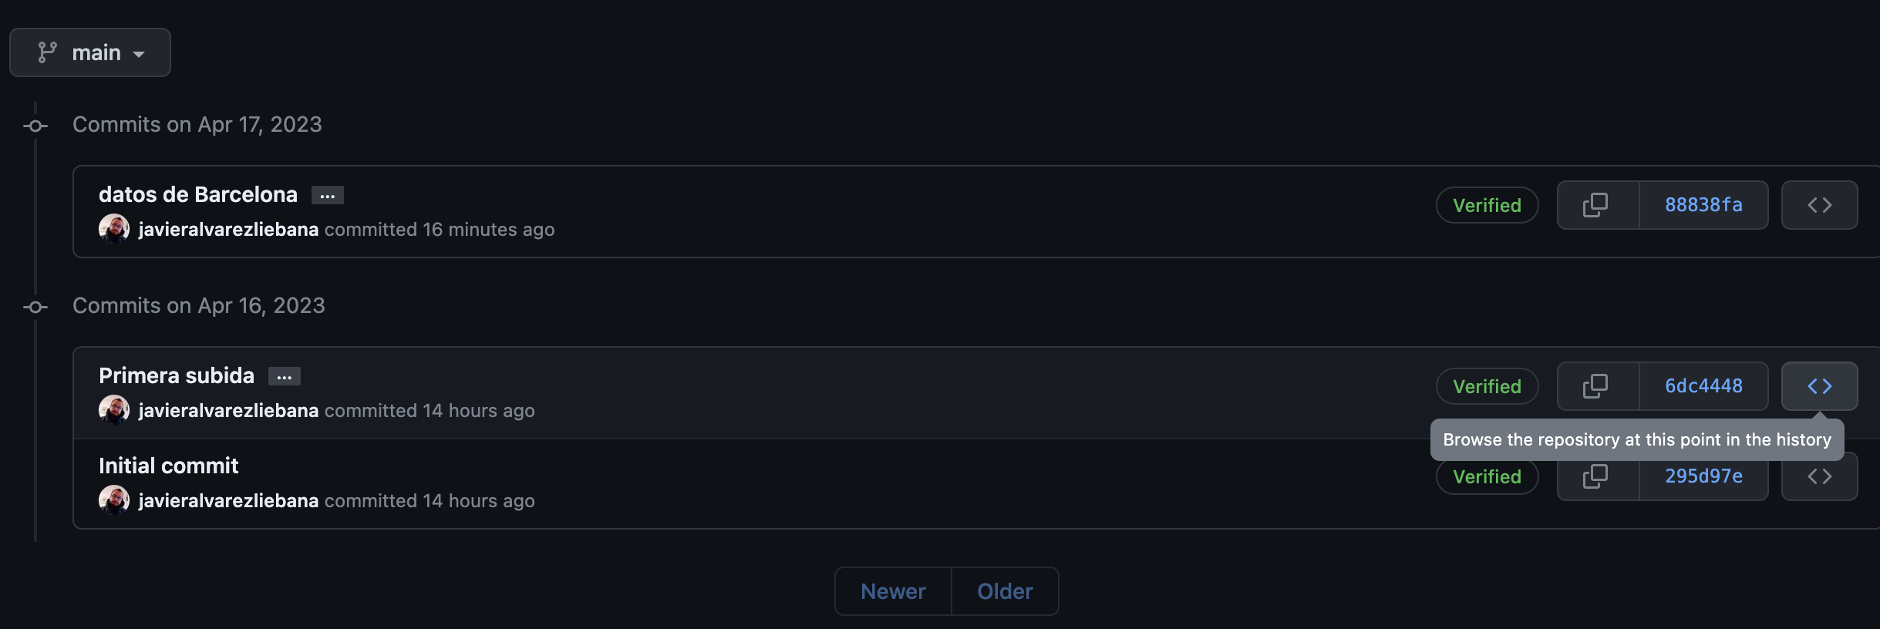Click Verified badge on datos de Barcelona
Viewport: 1880px width, 629px height.
click(1487, 205)
